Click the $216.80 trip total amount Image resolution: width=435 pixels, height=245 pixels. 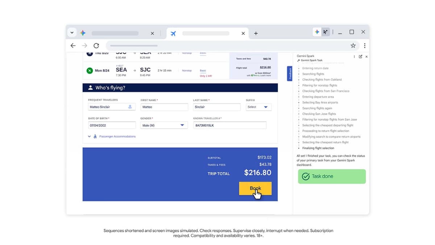point(258,173)
